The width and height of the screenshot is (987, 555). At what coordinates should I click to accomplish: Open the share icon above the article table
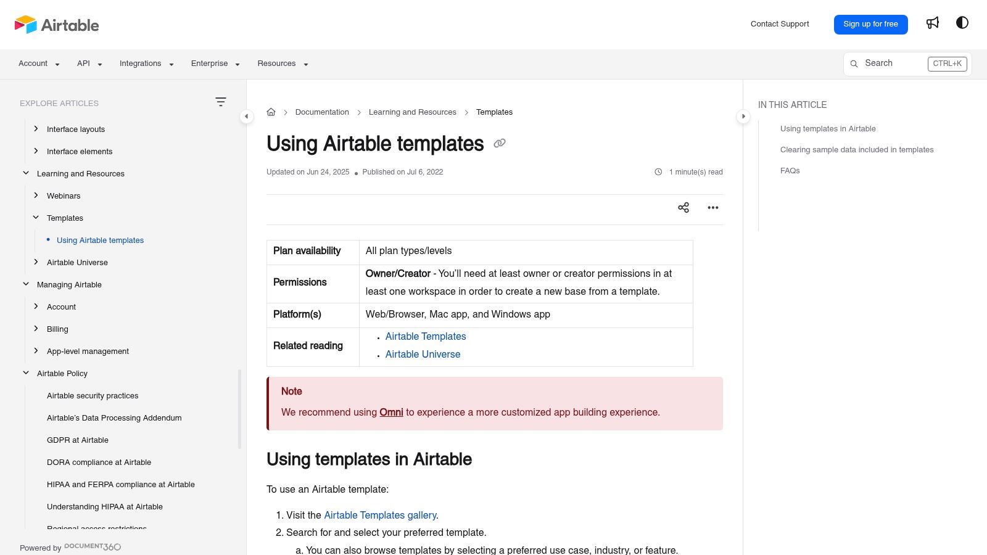[683, 208]
